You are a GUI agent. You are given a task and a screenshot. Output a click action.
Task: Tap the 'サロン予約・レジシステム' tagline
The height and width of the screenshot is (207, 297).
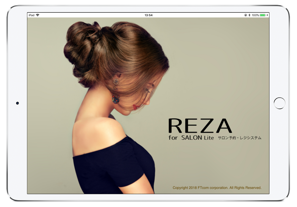[240, 138]
